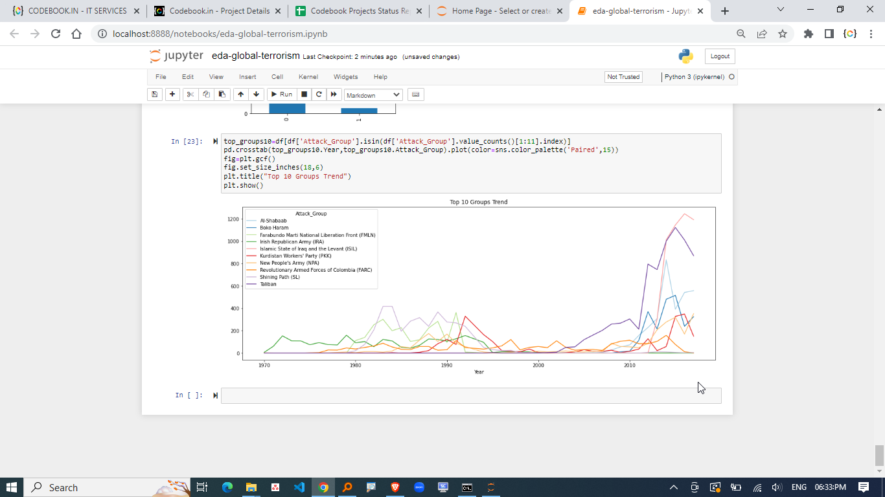
Task: View site information icon
Action: tap(102, 34)
